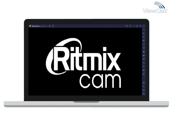Click the Ritmix cam splash logo

84,63
